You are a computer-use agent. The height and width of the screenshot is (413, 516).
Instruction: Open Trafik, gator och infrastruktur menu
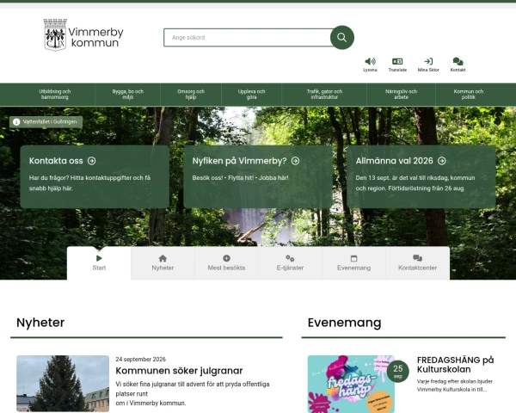click(324, 95)
